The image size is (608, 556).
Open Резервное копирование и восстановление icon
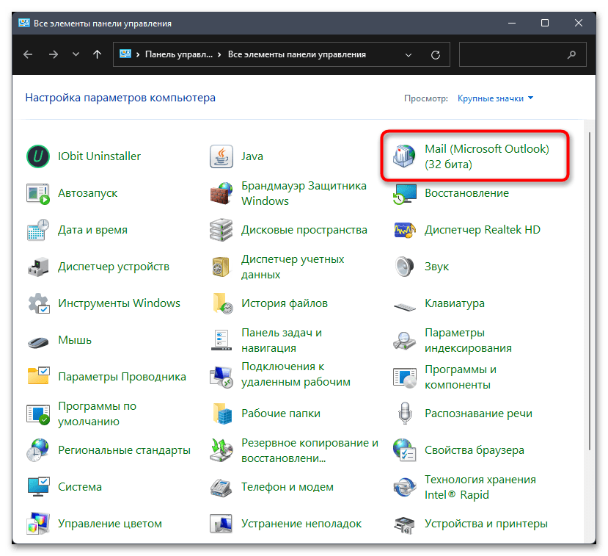[x=221, y=450]
